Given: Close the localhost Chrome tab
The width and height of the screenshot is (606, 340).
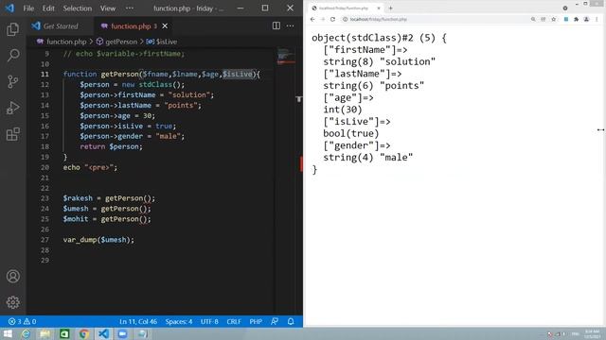Looking at the screenshot, I should tap(379, 8).
